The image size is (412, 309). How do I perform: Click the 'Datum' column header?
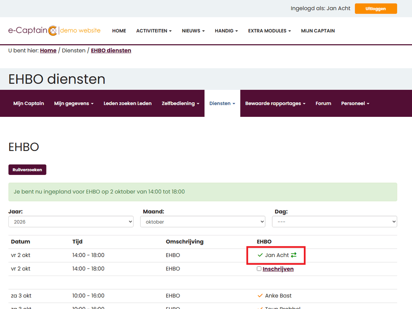(20, 241)
